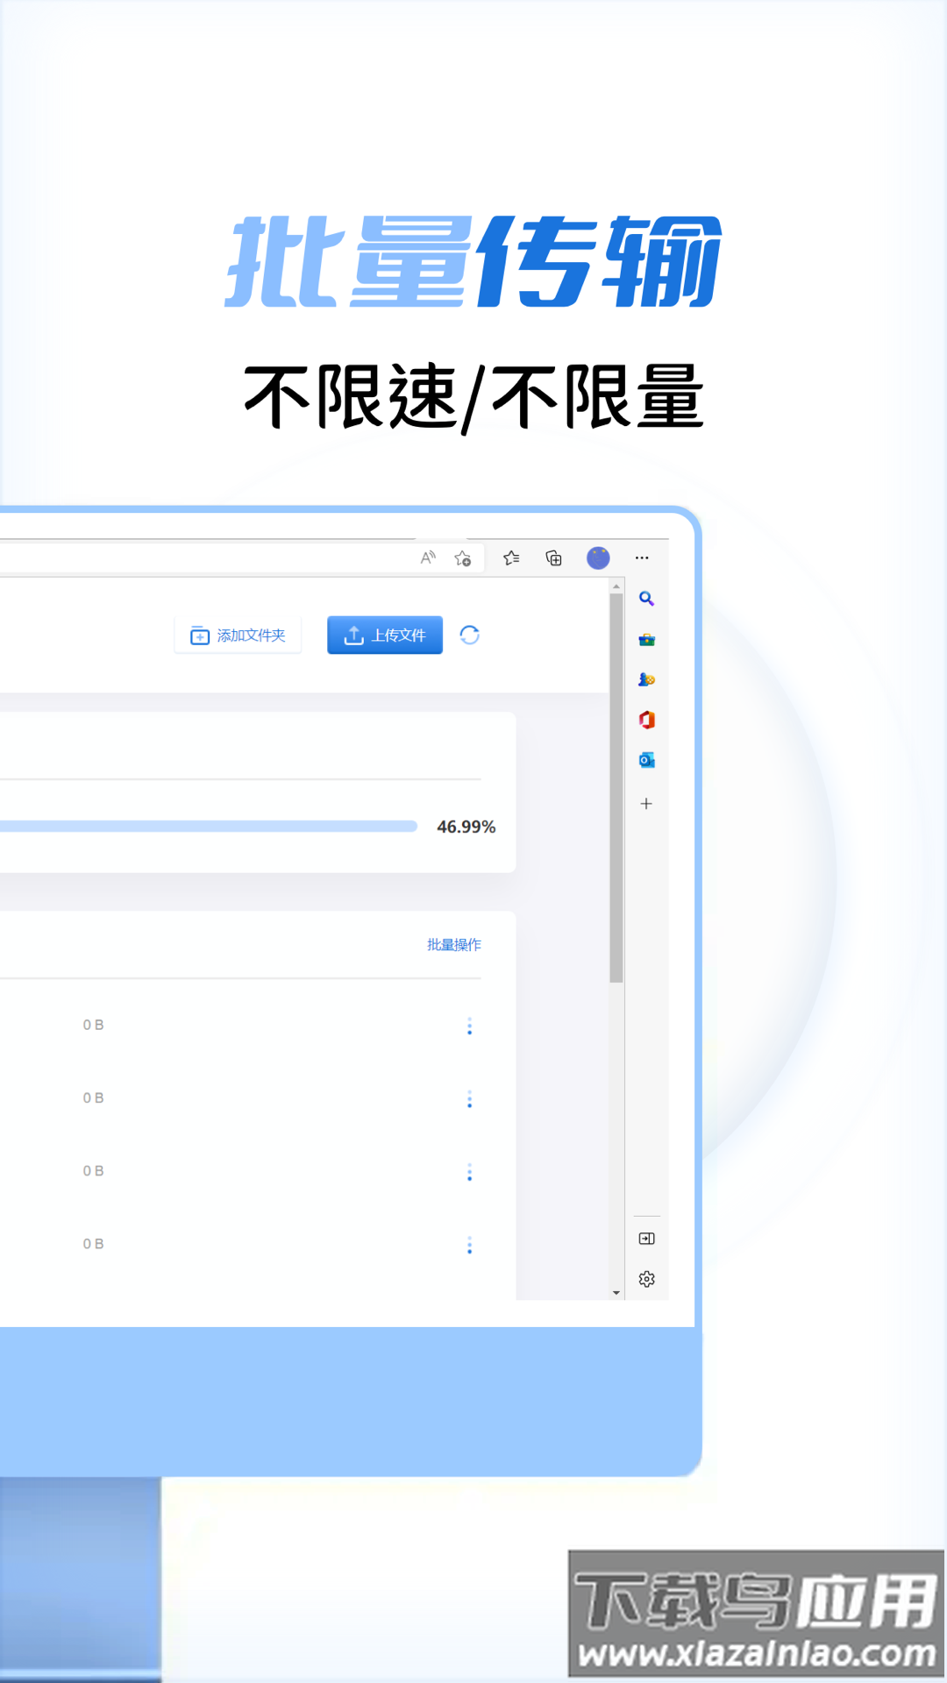Image resolution: width=947 pixels, height=1683 pixels.
Task: Toggle the hide sidebar panel icon
Action: click(x=647, y=1239)
